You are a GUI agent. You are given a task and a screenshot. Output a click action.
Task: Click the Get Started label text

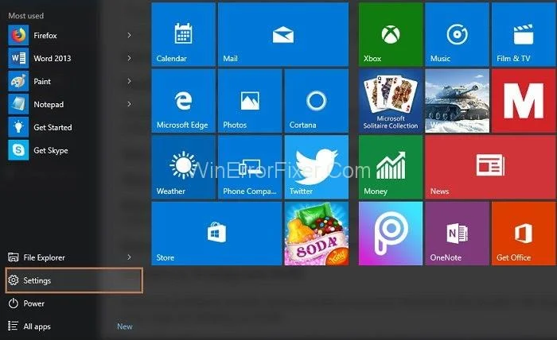click(x=53, y=127)
